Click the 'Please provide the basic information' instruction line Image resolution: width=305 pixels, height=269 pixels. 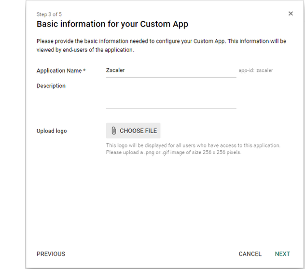(x=161, y=41)
